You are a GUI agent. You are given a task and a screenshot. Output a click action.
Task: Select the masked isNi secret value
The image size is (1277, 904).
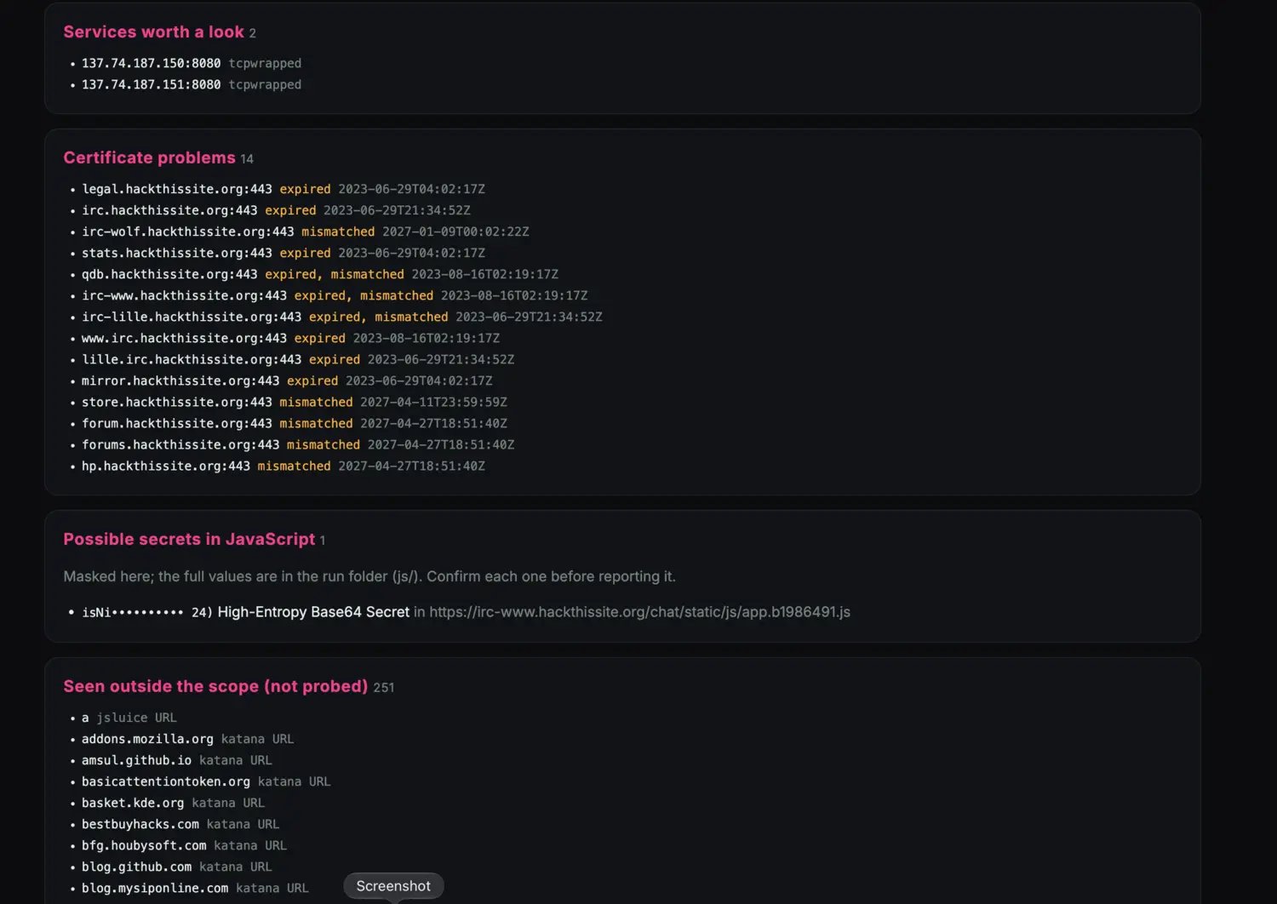click(133, 612)
